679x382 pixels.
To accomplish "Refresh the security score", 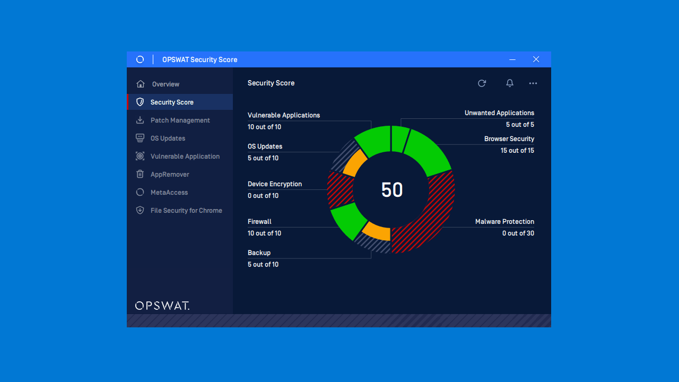I will click(482, 83).
